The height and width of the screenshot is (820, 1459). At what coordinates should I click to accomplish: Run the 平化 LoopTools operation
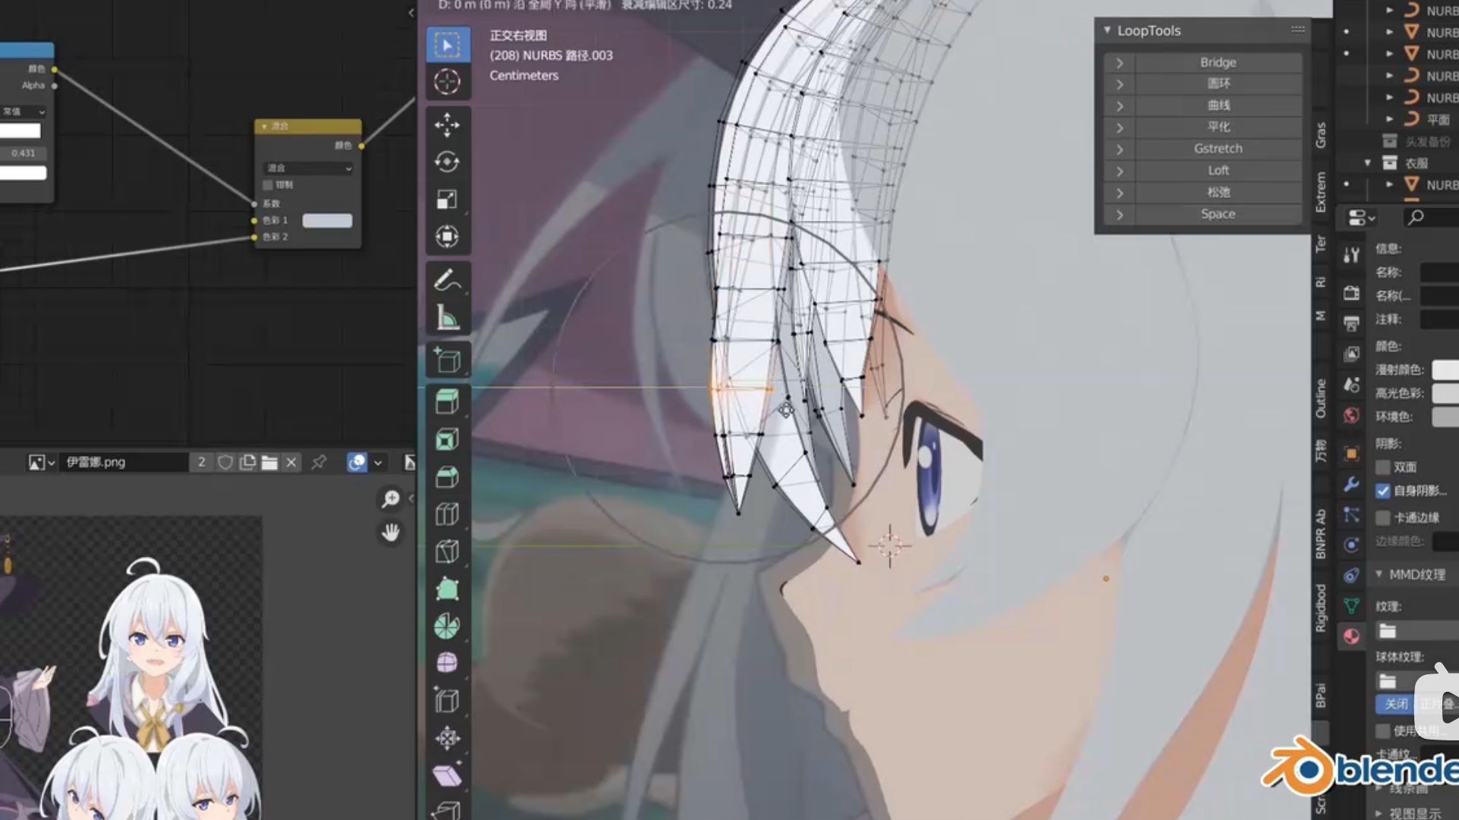(x=1218, y=127)
